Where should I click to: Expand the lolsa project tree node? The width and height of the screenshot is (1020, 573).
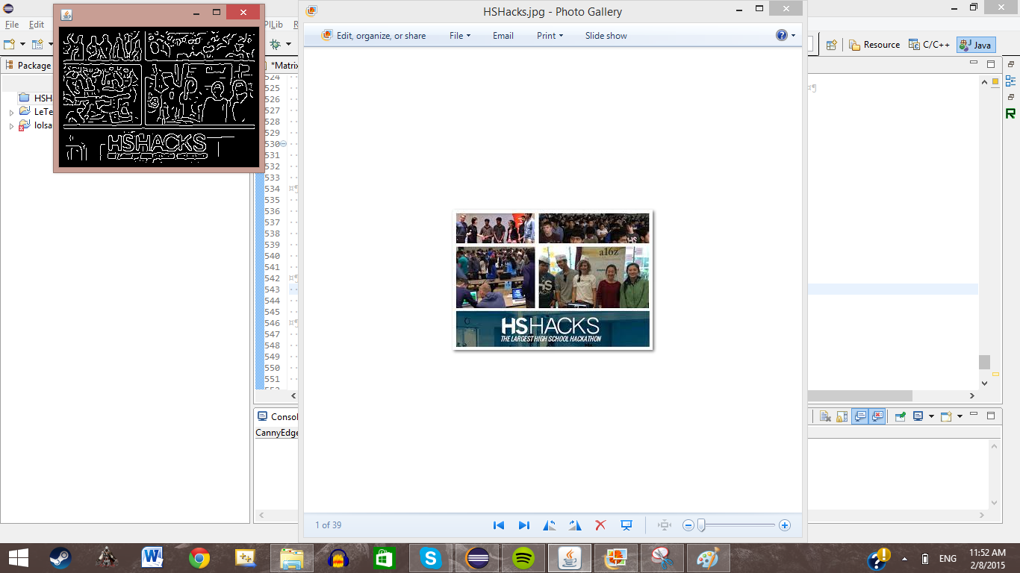11,126
